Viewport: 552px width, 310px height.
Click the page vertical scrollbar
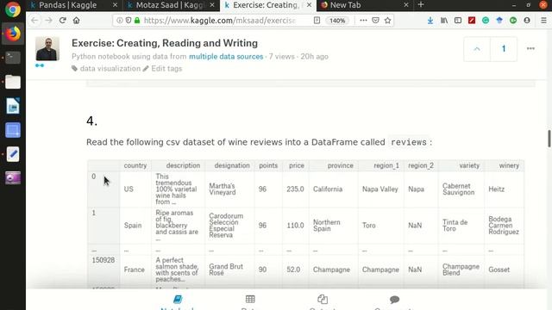click(x=549, y=139)
